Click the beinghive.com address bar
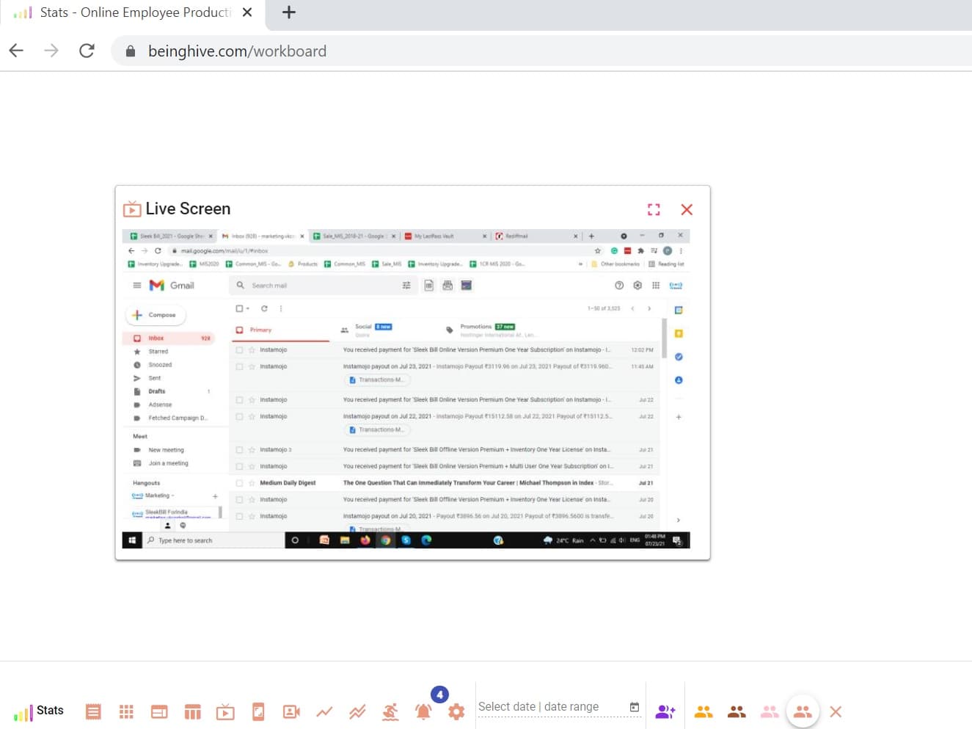This screenshot has height=729, width=972. point(237,51)
